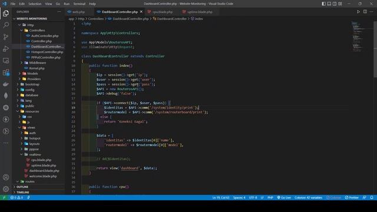Click Spaces: 4 indentation setting

[x=239, y=197]
